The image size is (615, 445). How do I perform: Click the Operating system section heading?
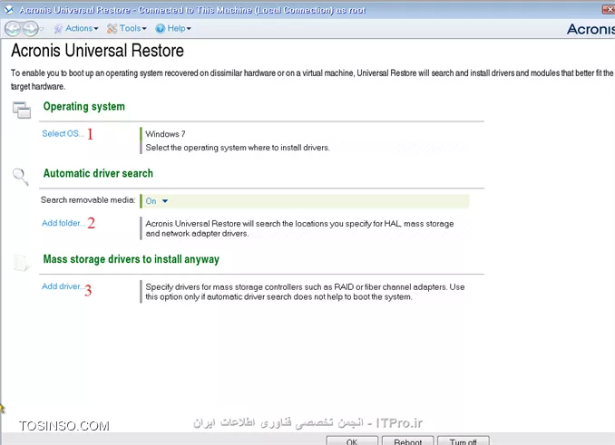coord(84,107)
